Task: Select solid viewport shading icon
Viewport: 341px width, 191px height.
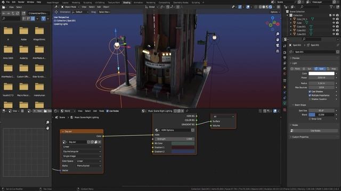Action: point(264,7)
